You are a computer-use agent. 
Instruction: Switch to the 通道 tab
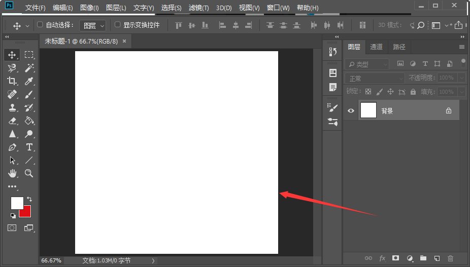click(376, 47)
